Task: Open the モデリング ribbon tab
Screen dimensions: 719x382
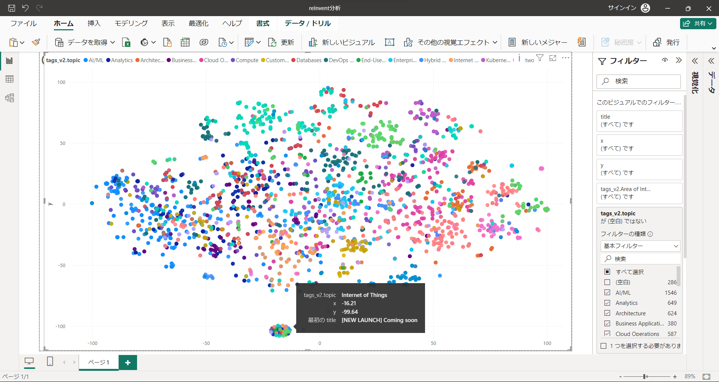Action: coord(131,23)
